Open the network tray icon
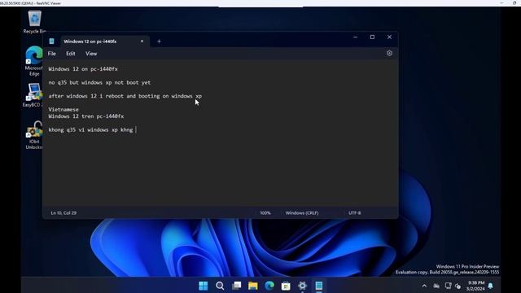The width and height of the screenshot is (521, 293). (x=448, y=286)
